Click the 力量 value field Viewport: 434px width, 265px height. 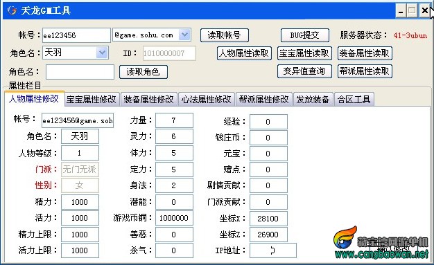[174, 120]
